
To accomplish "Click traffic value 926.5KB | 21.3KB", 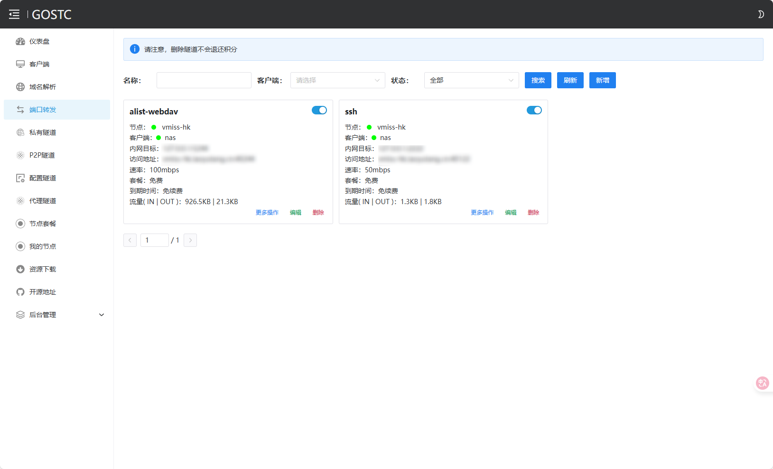I will pyautogui.click(x=212, y=202).
